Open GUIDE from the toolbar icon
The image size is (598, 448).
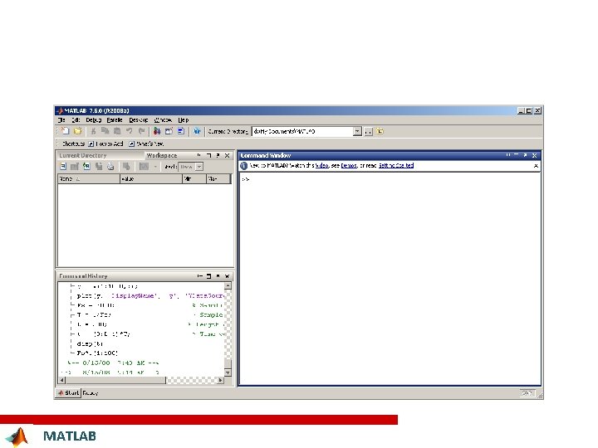[x=169, y=131]
